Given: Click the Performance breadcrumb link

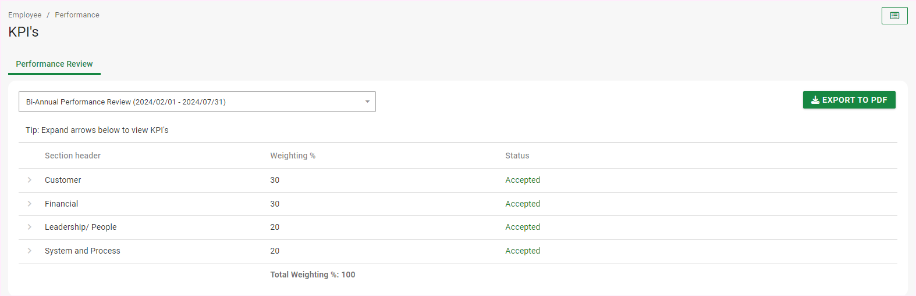Looking at the screenshot, I should tap(77, 15).
